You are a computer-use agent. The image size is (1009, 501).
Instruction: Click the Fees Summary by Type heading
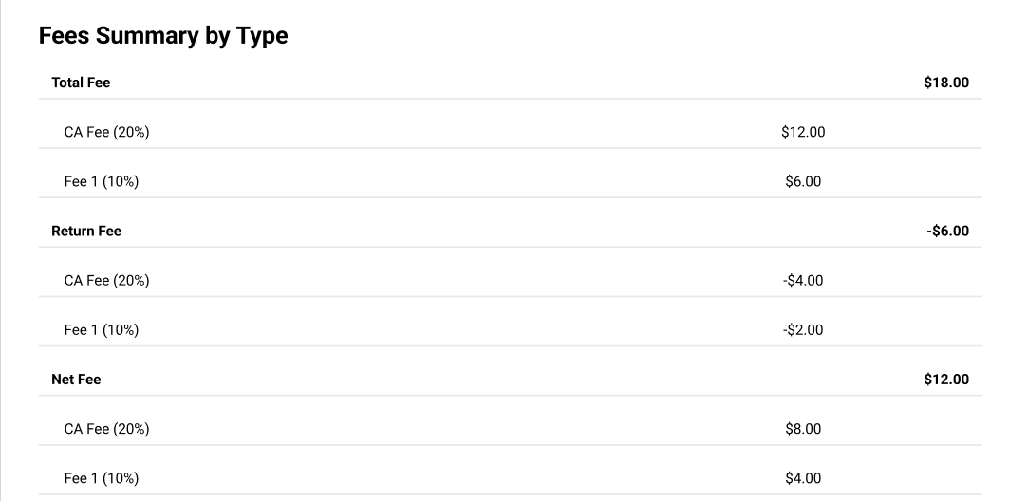coord(163,35)
